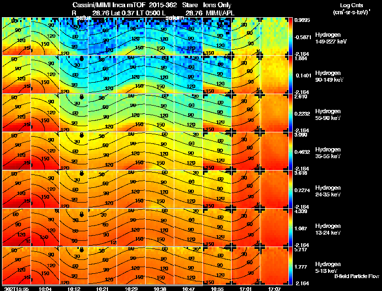Click the Saturn marker in the 90-149 keV row
The width and height of the screenshot is (382, 291).
point(82,59)
